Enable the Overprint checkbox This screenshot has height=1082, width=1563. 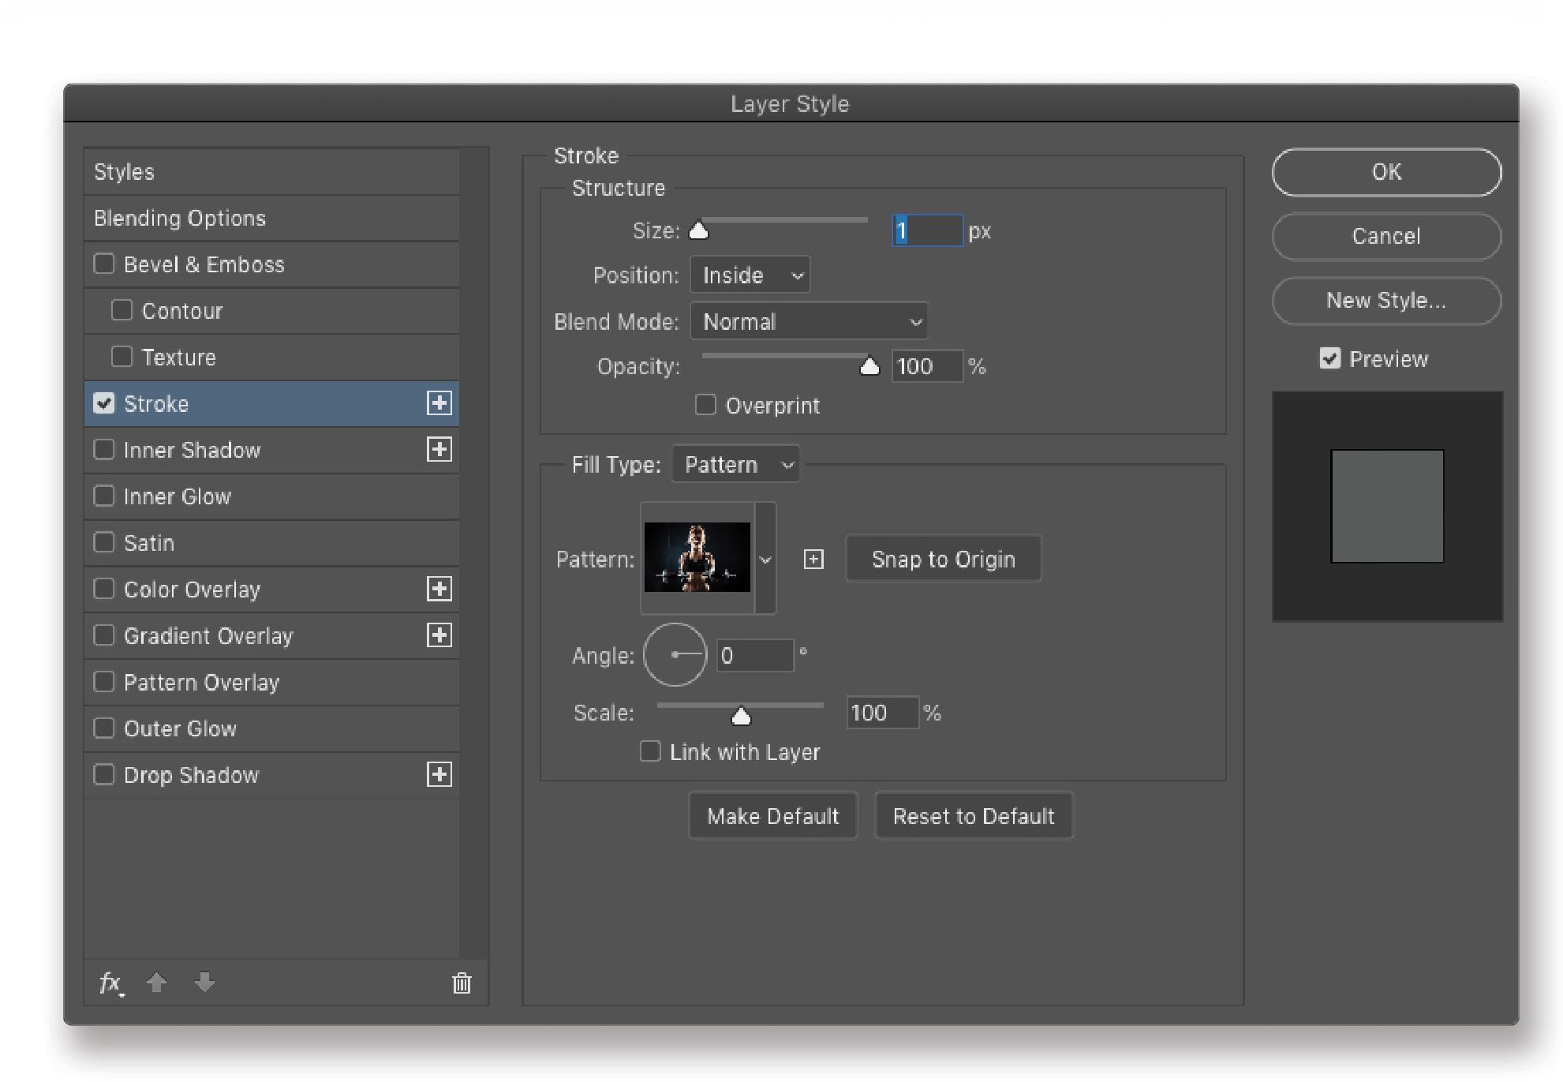(x=705, y=404)
